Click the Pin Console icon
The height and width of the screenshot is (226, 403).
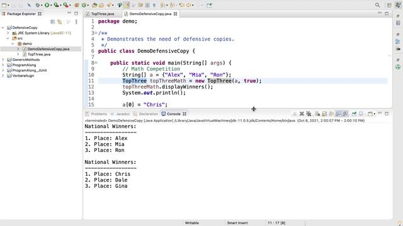[354, 114]
